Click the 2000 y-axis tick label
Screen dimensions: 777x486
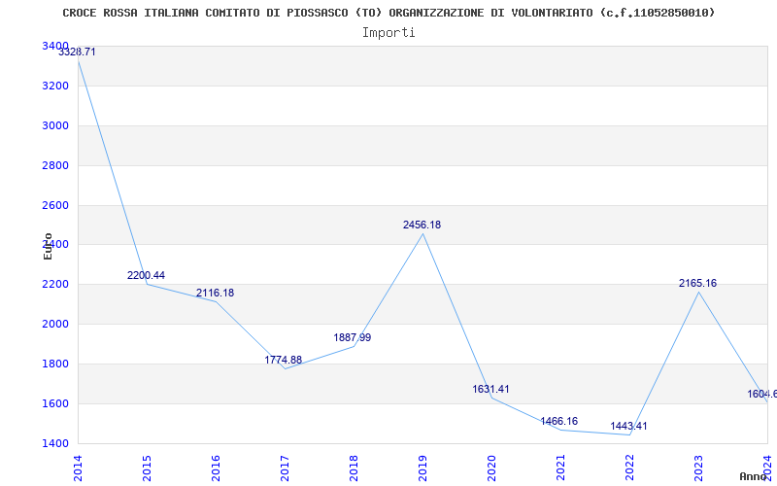pos(55,325)
